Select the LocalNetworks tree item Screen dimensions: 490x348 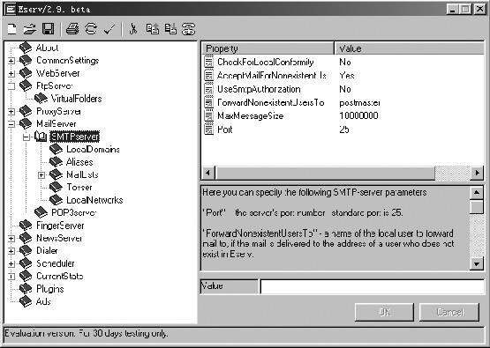pyautogui.click(x=94, y=200)
